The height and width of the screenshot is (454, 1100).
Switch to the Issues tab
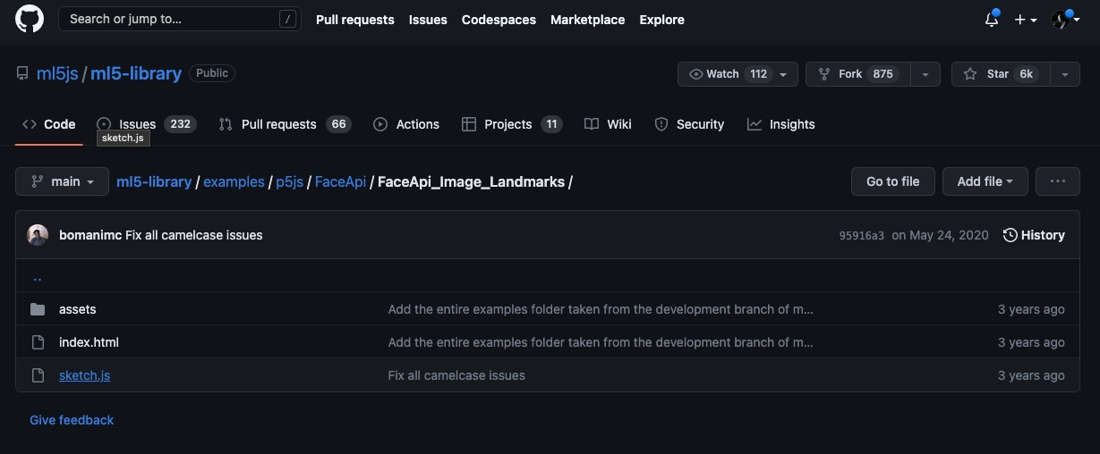pyautogui.click(x=137, y=124)
